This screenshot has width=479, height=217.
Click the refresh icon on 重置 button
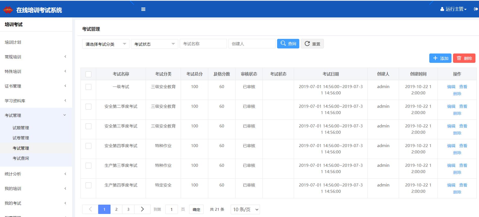pyautogui.click(x=307, y=43)
